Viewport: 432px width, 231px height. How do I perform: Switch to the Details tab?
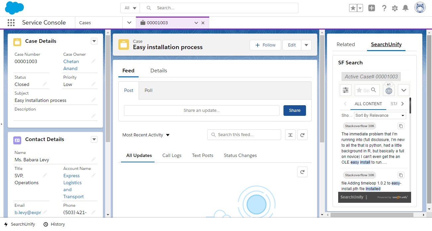pos(158,71)
